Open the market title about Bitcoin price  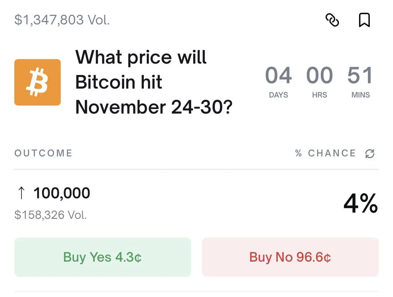point(154,82)
